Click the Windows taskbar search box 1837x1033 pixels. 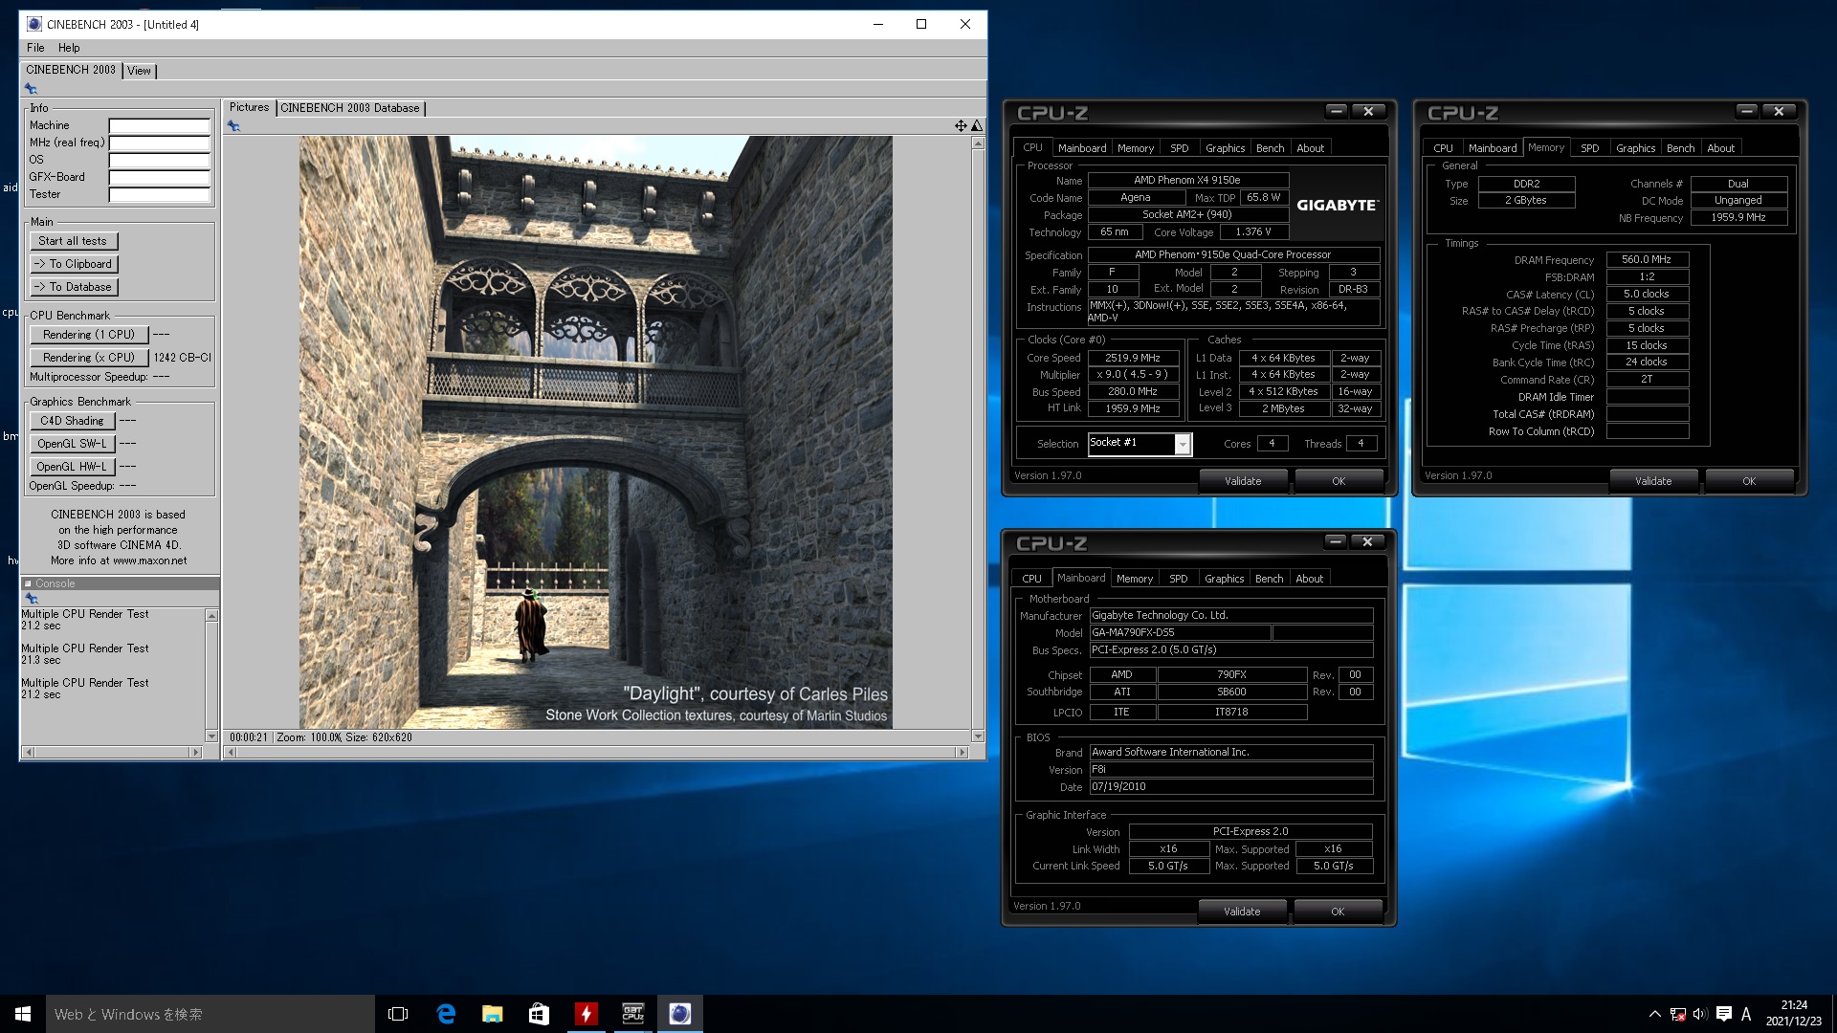click(x=210, y=1014)
